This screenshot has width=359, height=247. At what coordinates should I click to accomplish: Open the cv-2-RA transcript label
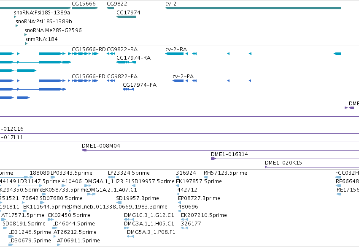pyautogui.click(x=176, y=49)
